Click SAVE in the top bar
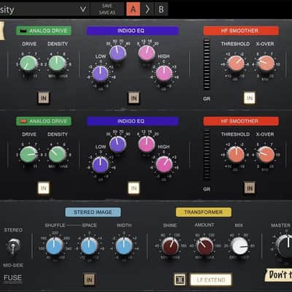This screenshot has width=292, height=292. click(x=107, y=6)
